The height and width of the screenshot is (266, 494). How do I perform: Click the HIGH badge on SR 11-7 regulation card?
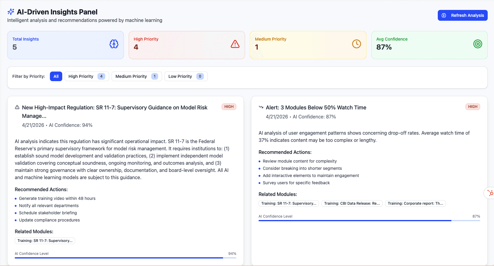(x=229, y=107)
